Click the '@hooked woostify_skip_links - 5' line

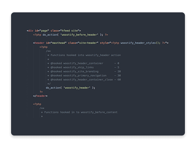point(83,67)
